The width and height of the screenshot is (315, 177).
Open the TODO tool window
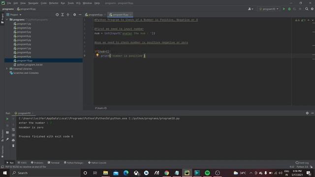[22, 163]
